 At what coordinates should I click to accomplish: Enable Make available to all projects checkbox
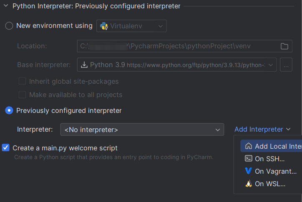(x=23, y=95)
